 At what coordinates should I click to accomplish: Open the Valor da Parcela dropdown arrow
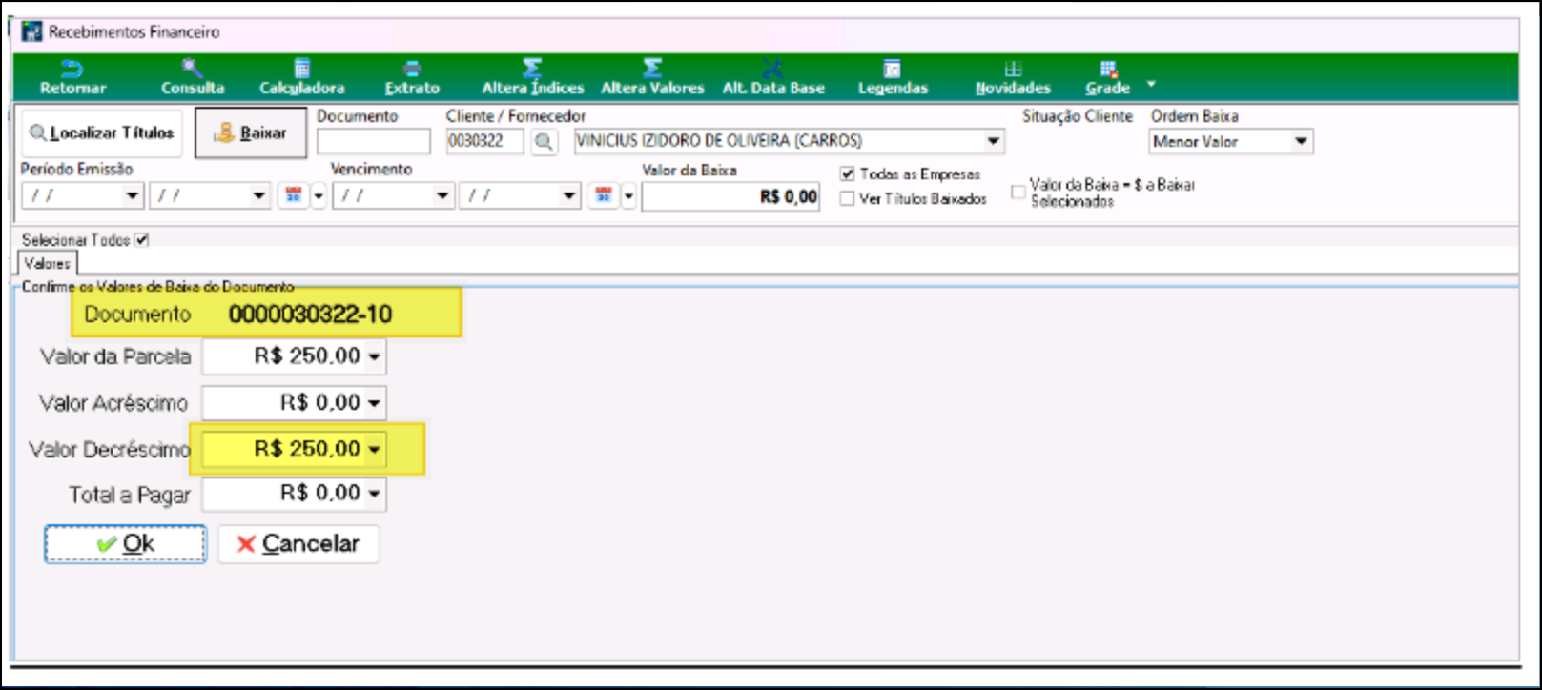374,357
